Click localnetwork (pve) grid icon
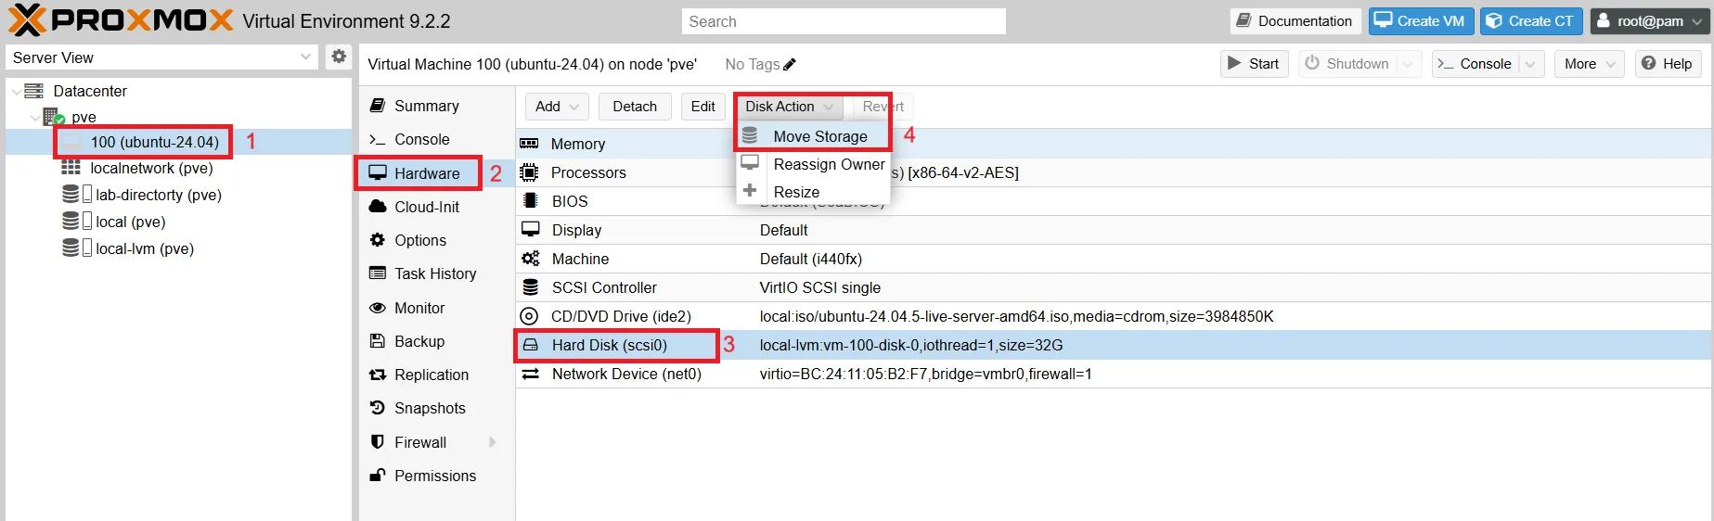This screenshot has width=1714, height=521. pos(71,168)
